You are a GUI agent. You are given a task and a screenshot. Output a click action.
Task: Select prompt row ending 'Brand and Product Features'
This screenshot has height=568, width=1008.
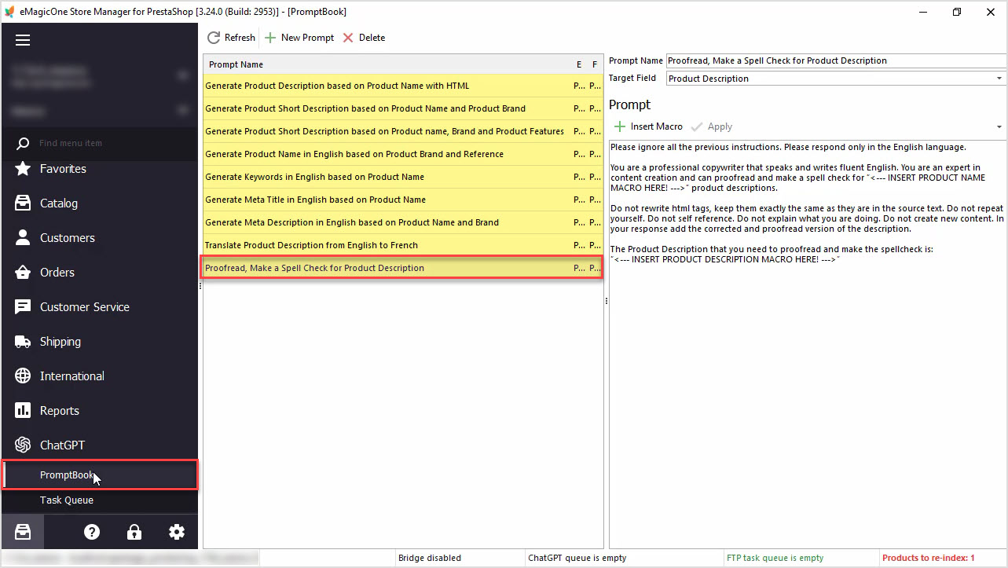click(x=403, y=131)
